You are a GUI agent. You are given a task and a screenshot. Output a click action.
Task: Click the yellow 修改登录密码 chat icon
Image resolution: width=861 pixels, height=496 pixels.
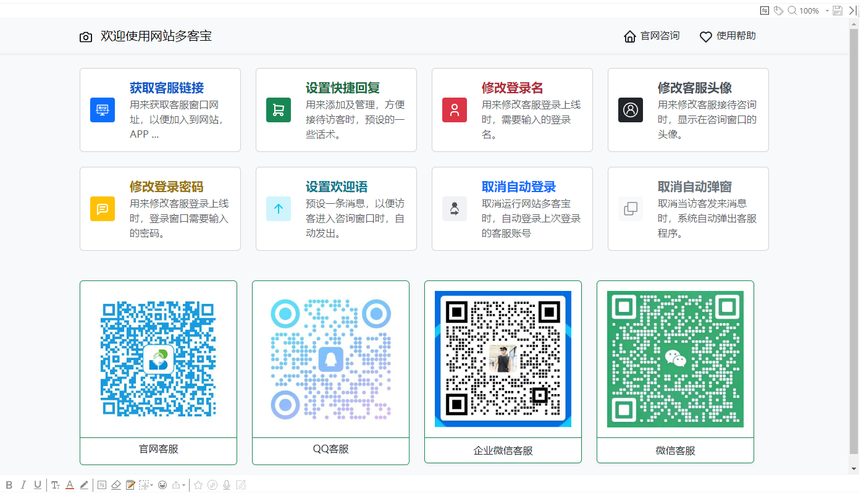[x=103, y=209]
